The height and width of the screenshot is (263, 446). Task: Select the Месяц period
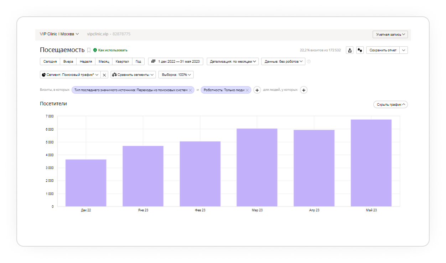(104, 62)
